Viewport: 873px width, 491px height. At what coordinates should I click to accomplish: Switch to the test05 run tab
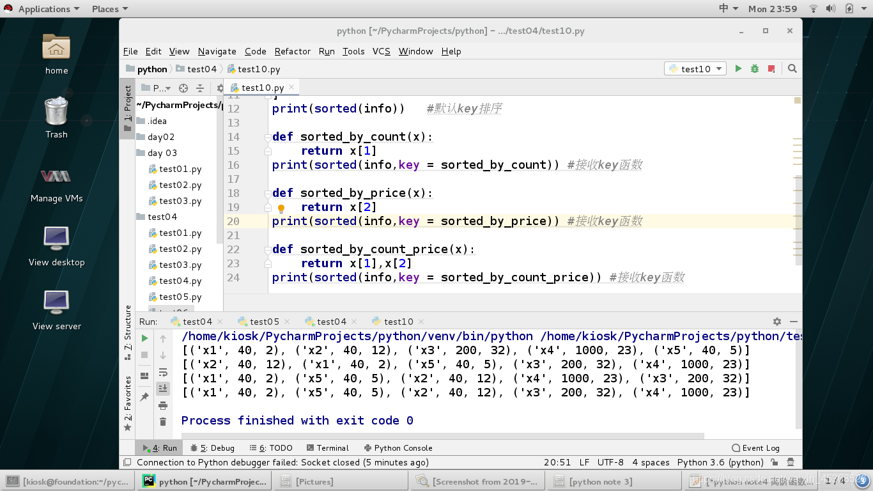264,322
